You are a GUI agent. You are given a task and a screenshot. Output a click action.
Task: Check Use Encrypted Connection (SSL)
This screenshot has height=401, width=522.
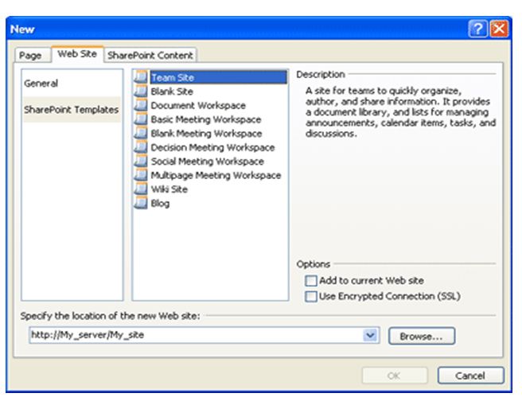[310, 296]
